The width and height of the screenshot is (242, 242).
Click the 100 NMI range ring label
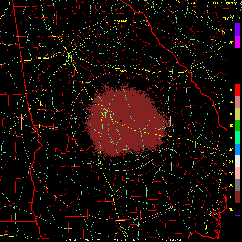(x=121, y=21)
